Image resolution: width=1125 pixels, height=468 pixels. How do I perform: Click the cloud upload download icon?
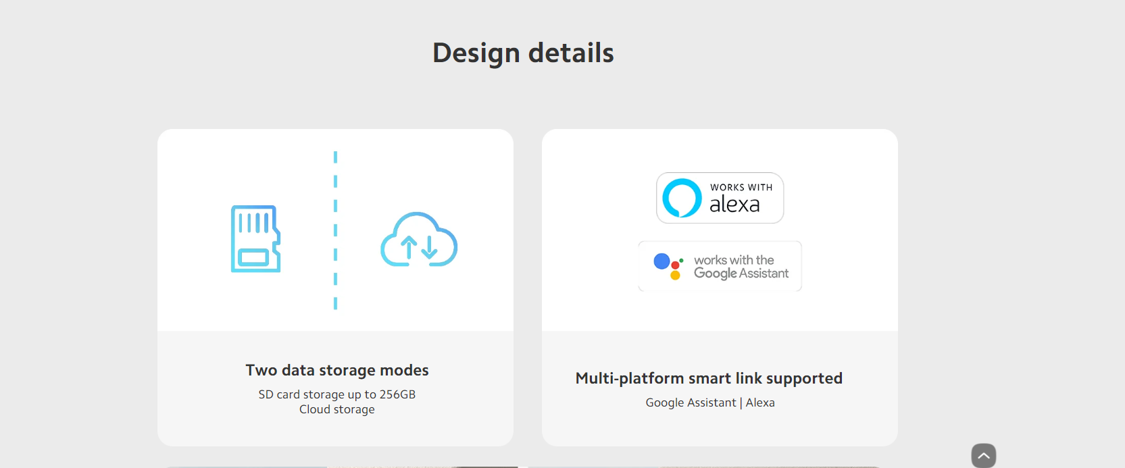pos(419,239)
